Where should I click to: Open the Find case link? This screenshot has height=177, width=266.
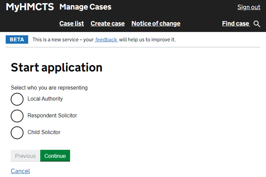click(x=236, y=24)
